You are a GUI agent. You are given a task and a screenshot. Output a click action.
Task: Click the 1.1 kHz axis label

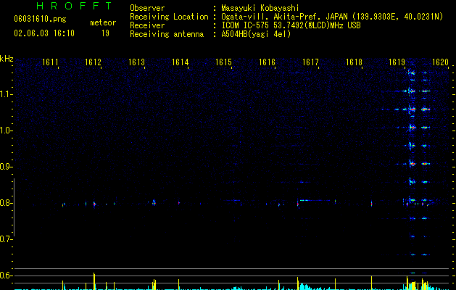pyautogui.click(x=6, y=94)
